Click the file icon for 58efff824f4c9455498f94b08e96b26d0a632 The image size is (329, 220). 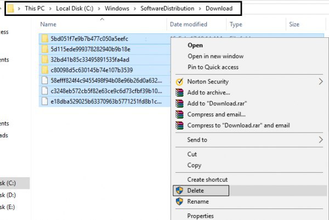pyautogui.click(x=45, y=80)
